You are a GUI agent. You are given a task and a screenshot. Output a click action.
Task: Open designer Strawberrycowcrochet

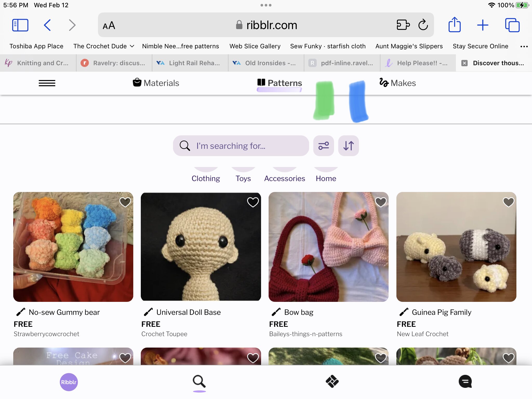[x=46, y=334]
